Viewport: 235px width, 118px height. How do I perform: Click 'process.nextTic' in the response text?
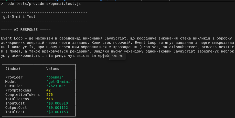pos(218,47)
